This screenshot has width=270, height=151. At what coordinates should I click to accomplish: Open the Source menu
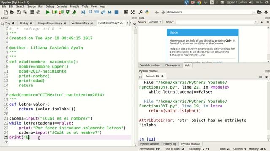(x=32, y=7)
